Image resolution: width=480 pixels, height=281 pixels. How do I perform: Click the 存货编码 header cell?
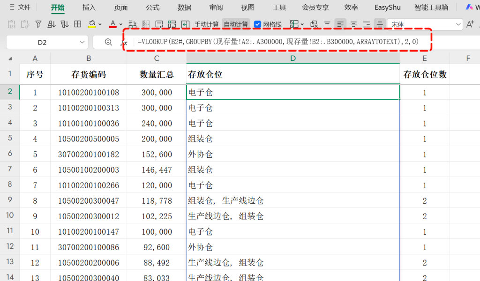(89, 74)
